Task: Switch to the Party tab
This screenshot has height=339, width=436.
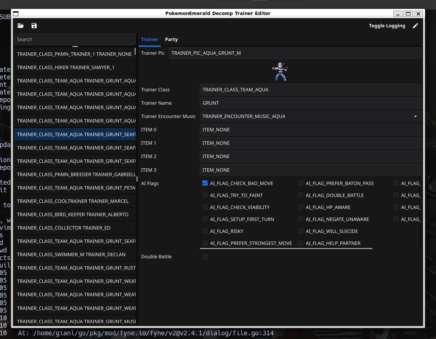Action: coord(171,39)
